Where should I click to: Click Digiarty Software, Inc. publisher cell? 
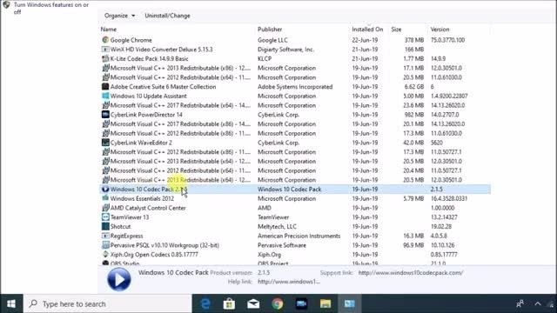point(286,50)
